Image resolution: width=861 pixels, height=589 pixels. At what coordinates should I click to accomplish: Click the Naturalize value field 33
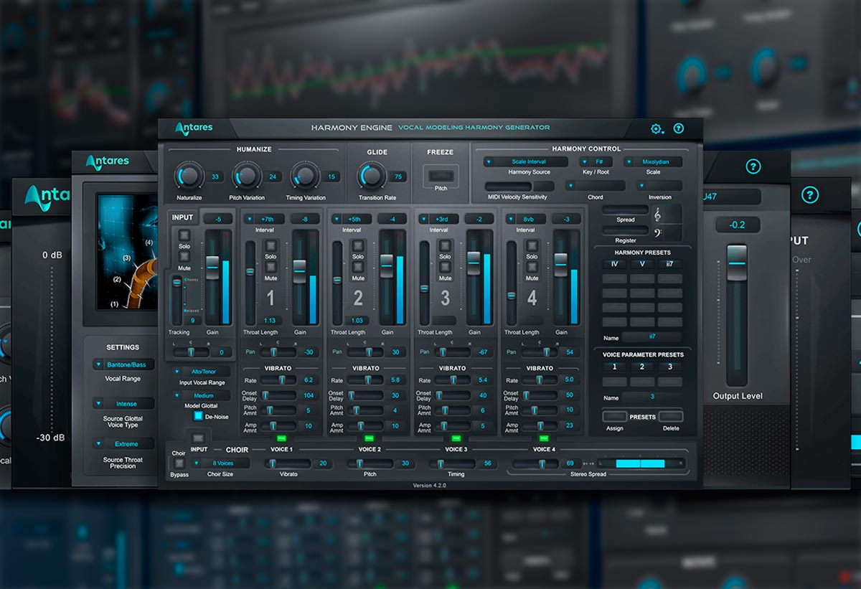215,176
